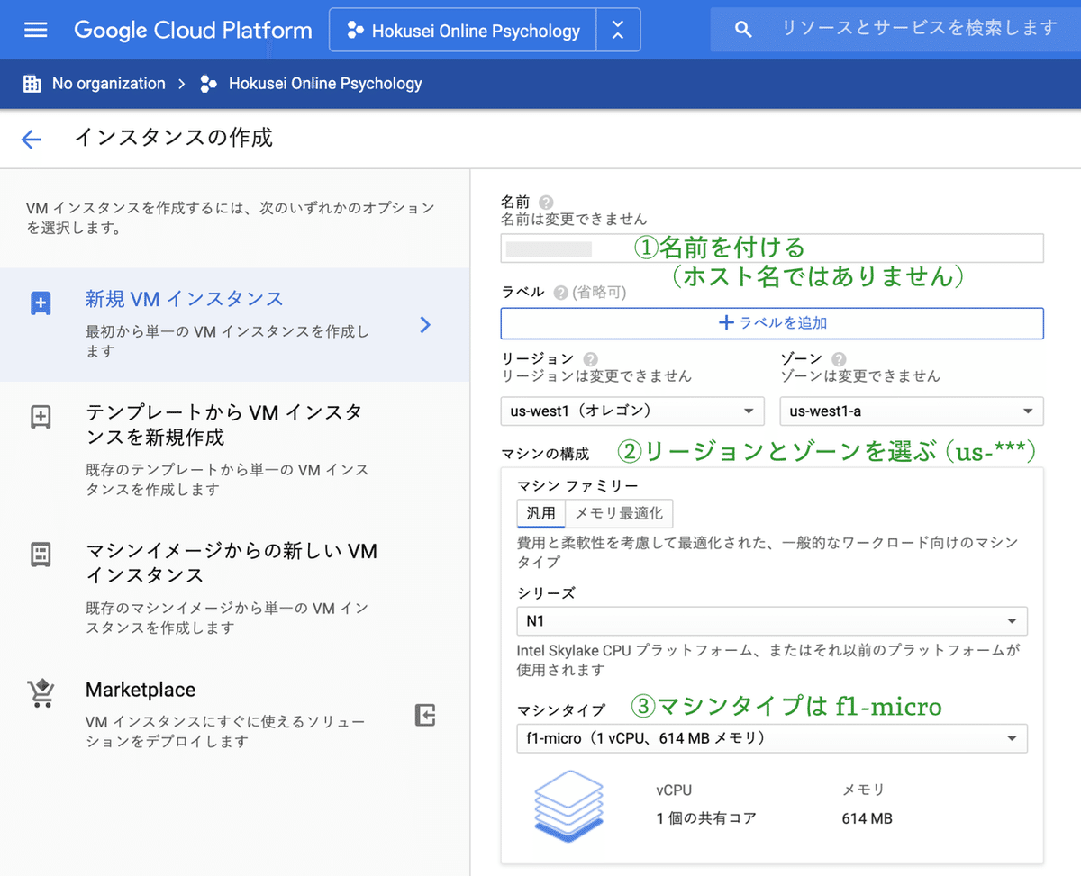Select the 汎用 machine family tab

[x=541, y=513]
